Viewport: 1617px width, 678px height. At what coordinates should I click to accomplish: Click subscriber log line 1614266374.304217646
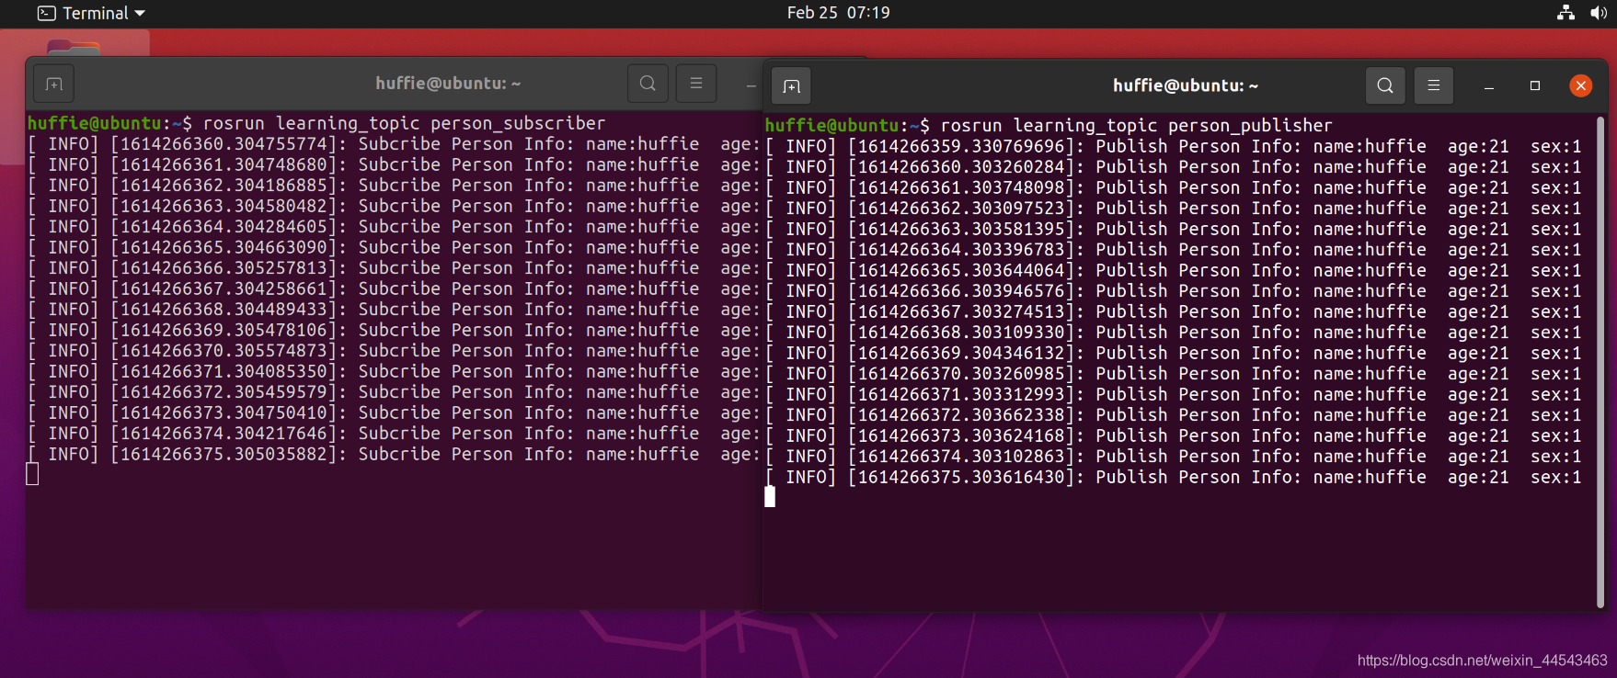tap(394, 434)
